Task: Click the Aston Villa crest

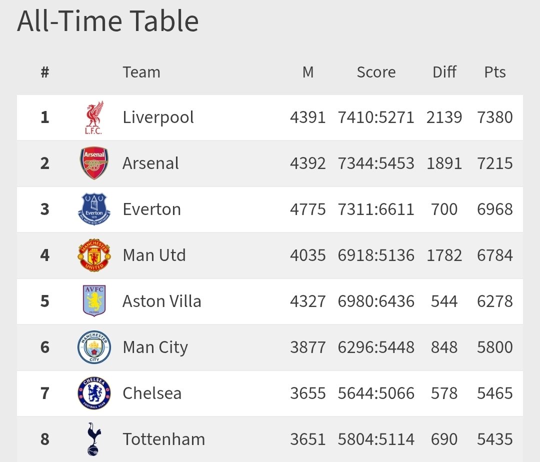Action: 94,301
